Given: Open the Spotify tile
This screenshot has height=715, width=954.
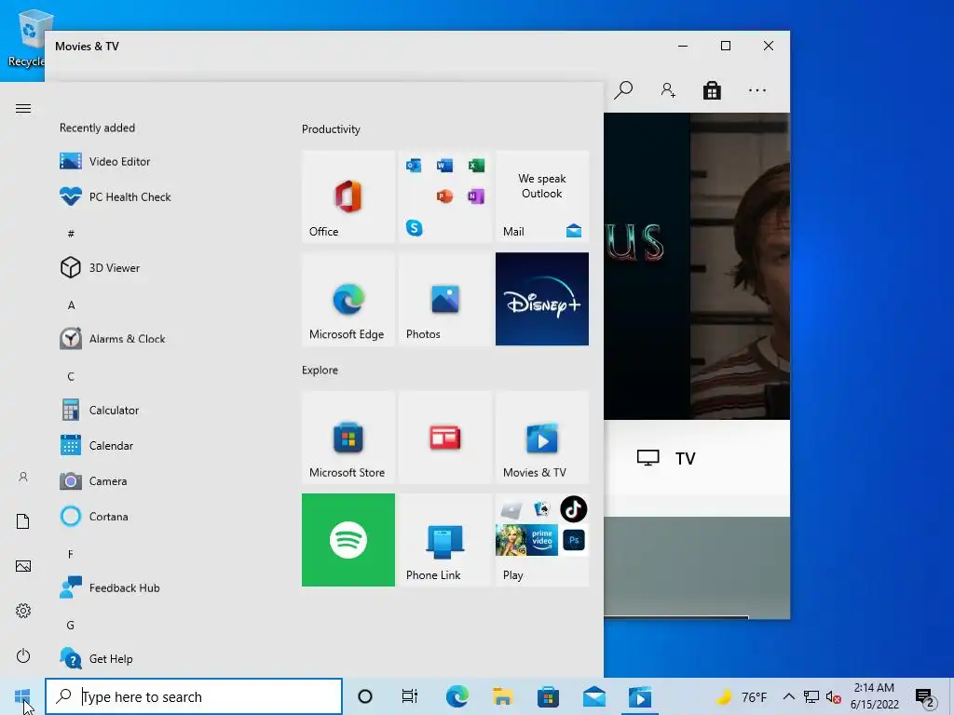Looking at the screenshot, I should (348, 540).
